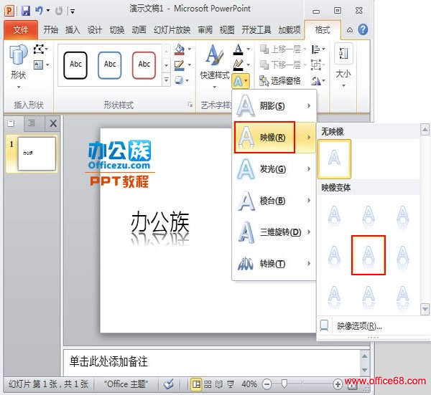Click the zoom out minus button
431x395 pixels.
click(267, 384)
